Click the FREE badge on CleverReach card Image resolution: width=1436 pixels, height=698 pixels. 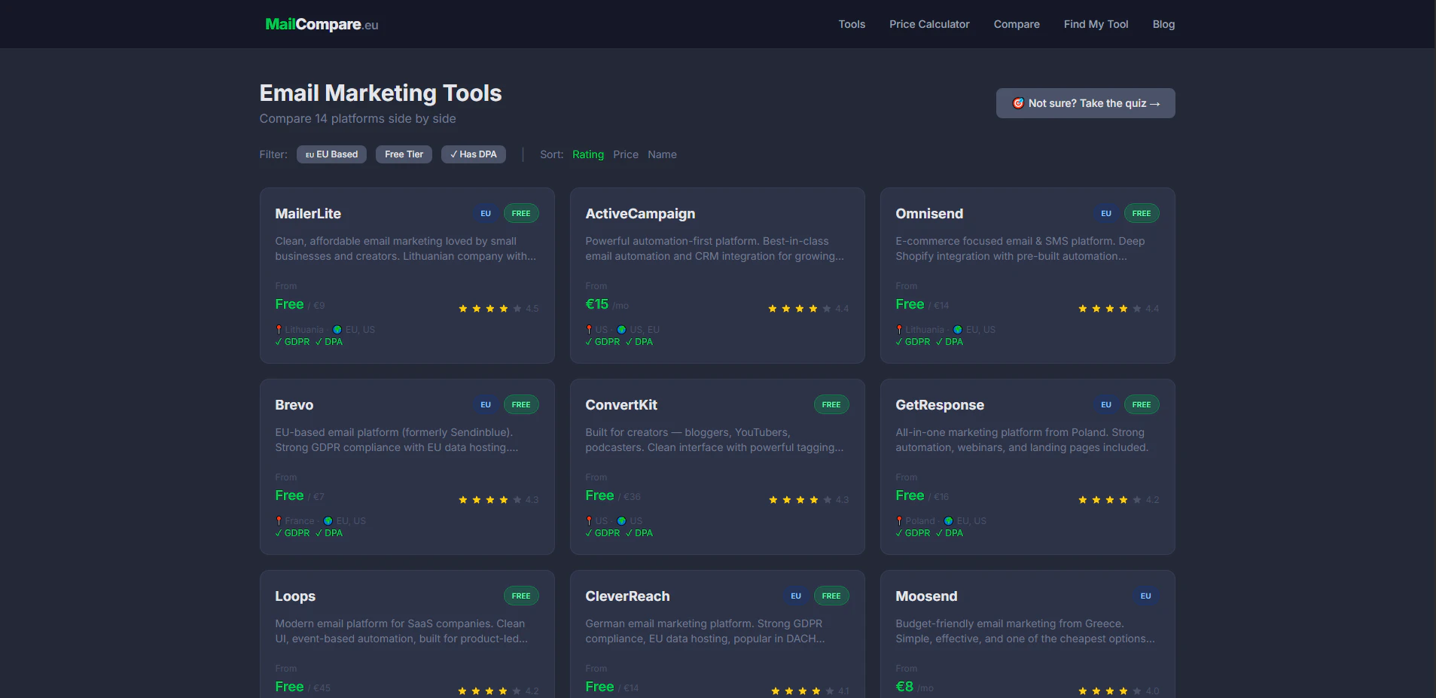[x=831, y=596]
